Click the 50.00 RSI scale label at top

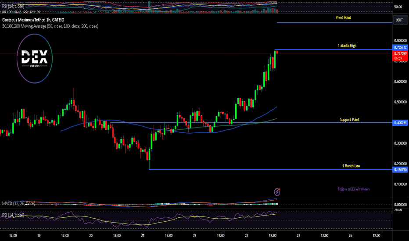click(x=398, y=7)
